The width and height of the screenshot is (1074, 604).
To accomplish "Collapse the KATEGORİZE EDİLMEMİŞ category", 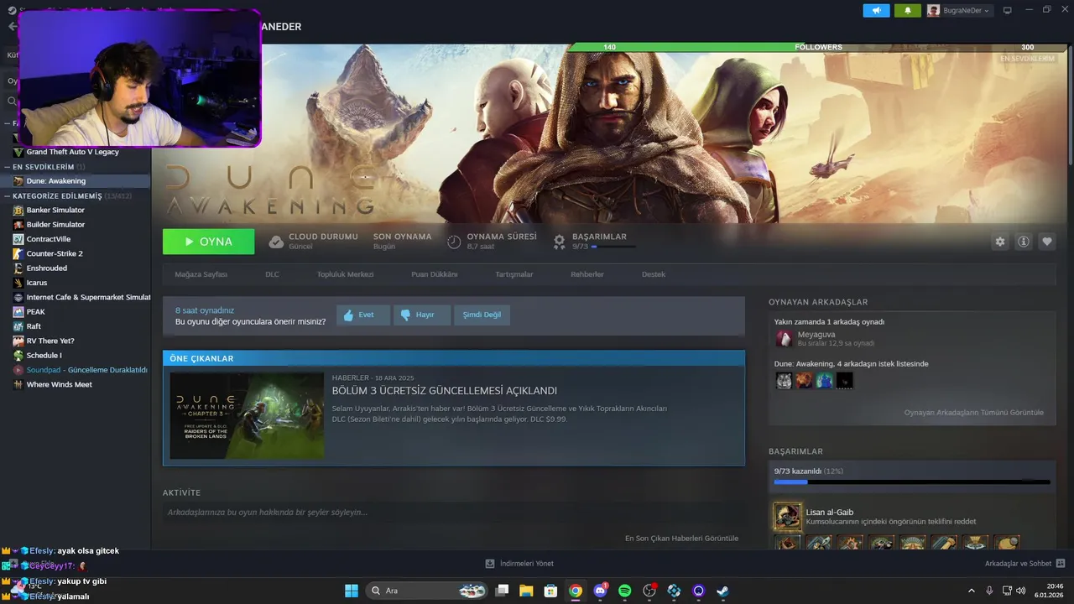I will 7,195.
